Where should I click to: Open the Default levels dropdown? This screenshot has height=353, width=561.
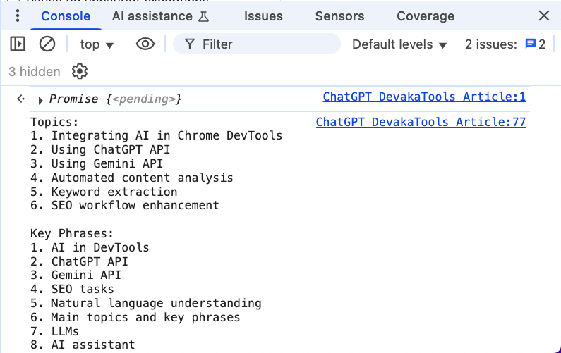[x=399, y=44]
